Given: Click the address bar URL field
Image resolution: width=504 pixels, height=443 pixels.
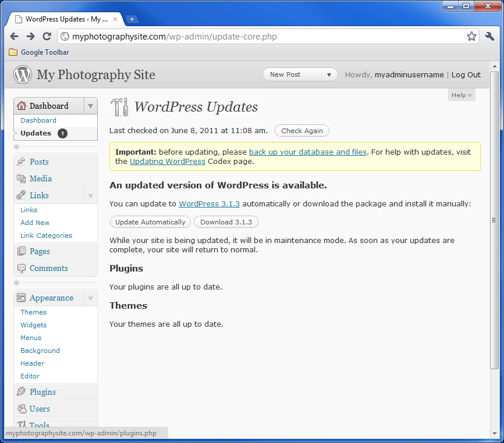Looking at the screenshot, I should [268, 37].
